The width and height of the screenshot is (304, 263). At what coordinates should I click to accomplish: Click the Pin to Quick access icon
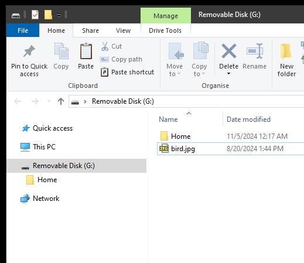29,51
